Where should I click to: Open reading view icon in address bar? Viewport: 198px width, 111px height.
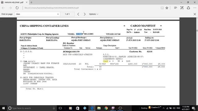162,8
